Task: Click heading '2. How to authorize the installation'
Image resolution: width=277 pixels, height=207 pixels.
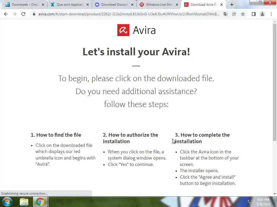Action: click(x=131, y=138)
